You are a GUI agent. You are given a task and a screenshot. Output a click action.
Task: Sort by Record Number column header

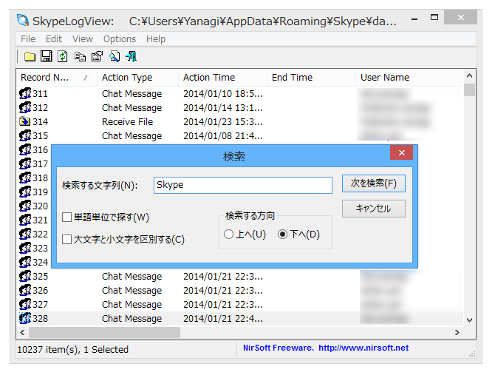pos(56,78)
